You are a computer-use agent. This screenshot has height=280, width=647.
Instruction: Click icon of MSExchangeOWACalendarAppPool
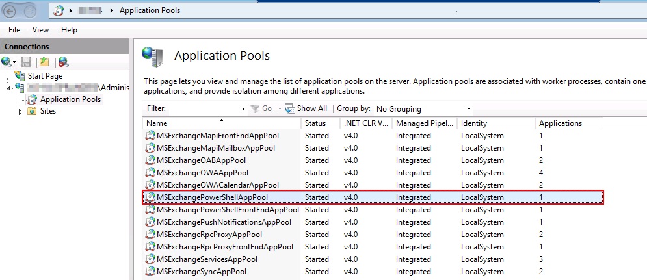pos(150,185)
